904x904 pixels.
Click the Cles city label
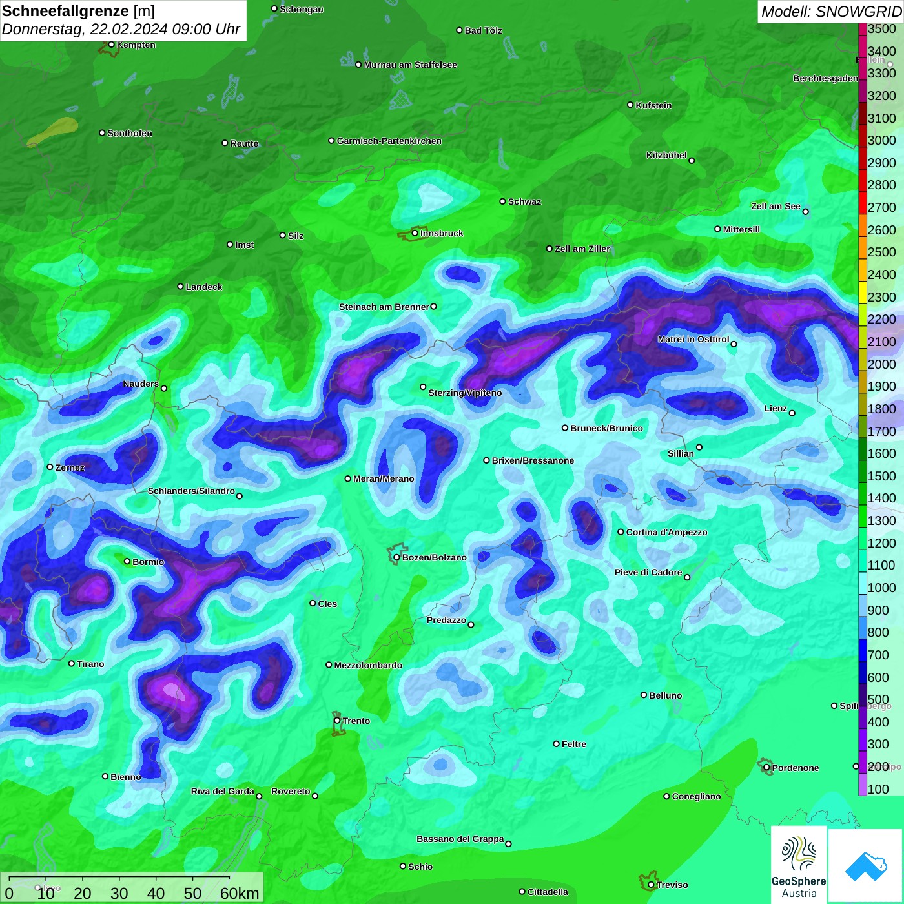[x=327, y=604]
